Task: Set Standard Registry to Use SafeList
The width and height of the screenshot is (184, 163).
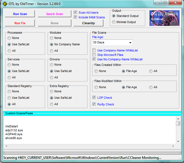Action: click(9, 98)
